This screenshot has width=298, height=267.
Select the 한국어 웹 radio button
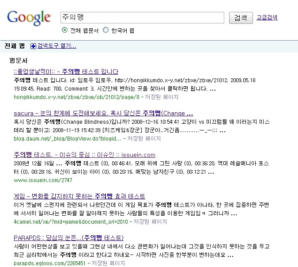tap(106, 31)
